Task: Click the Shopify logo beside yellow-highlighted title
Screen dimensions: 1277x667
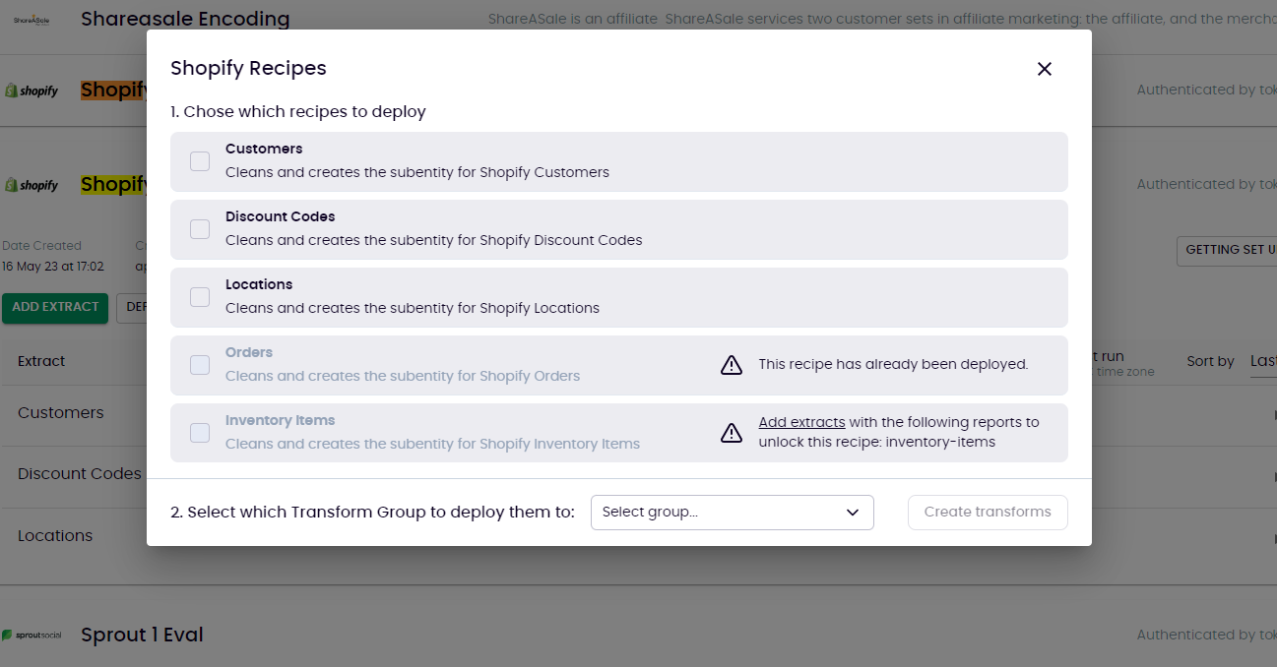Action: [32, 185]
